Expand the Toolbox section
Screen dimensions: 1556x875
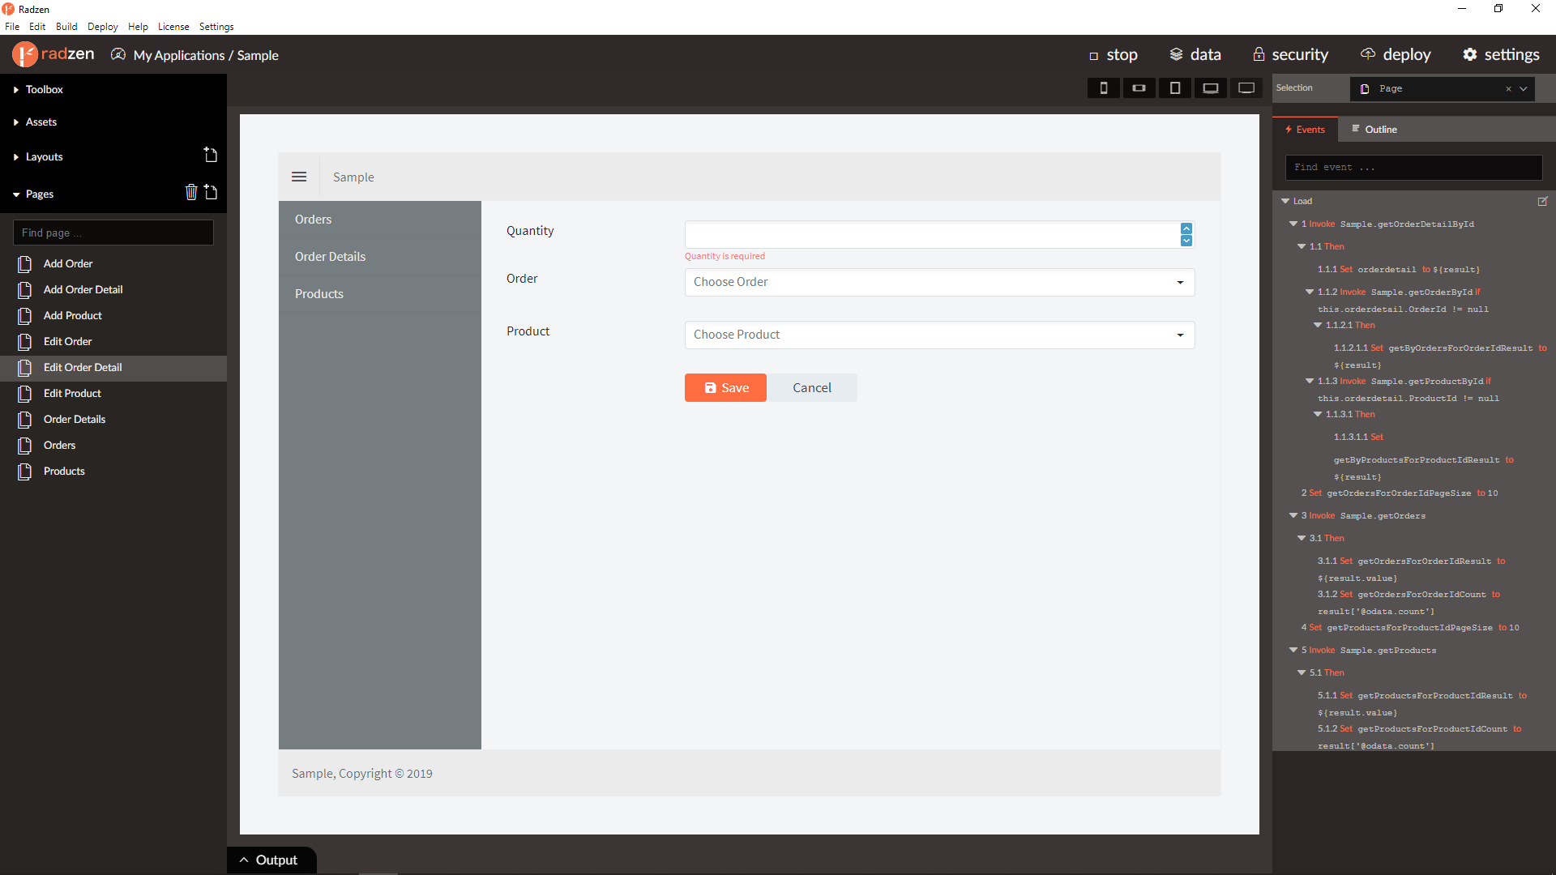(x=44, y=89)
